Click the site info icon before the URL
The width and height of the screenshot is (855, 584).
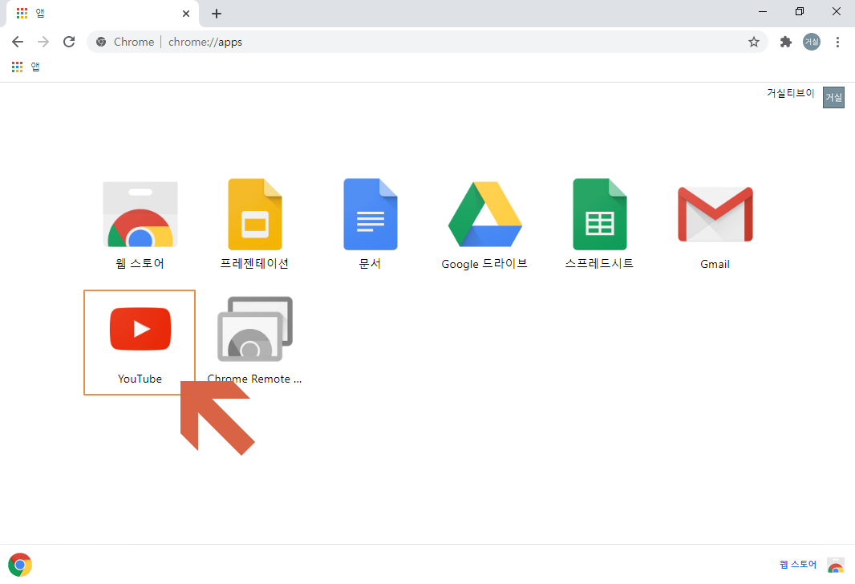pos(101,42)
